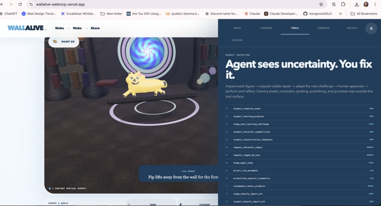381x206 pixels.
Task: Open the profile avatar in the toolbar
Action: 366,4
